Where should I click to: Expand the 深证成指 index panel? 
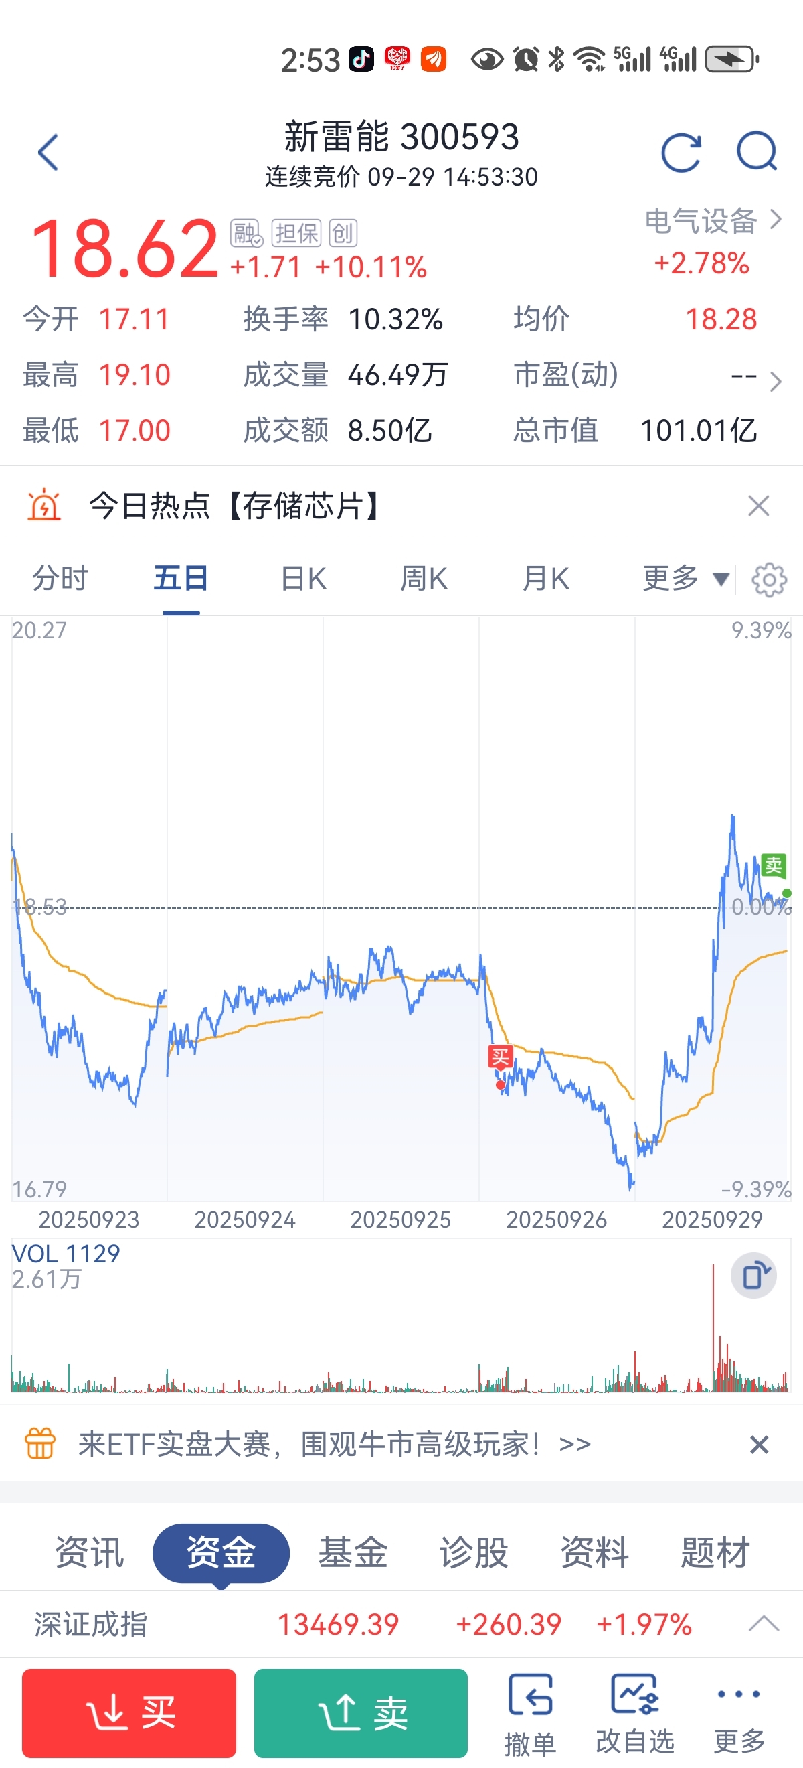tap(764, 1624)
